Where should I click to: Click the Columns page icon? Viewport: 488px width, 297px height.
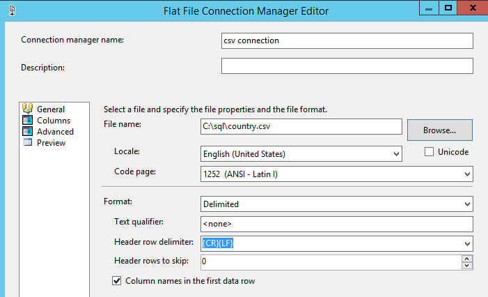point(28,120)
